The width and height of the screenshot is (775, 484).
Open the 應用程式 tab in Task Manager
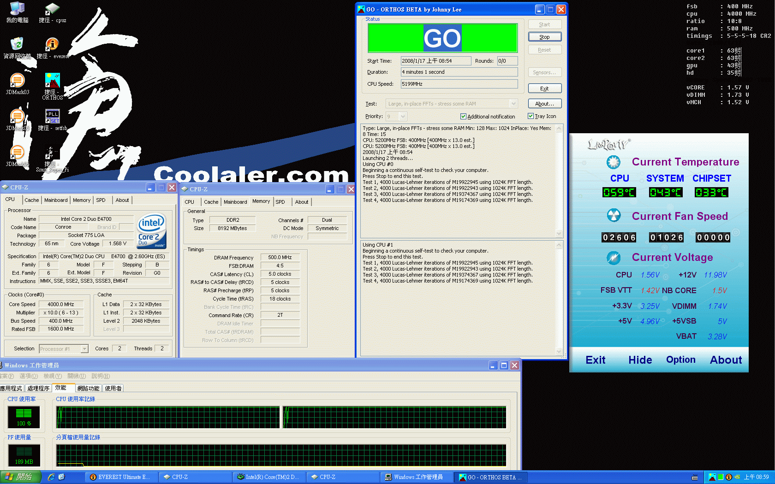click(x=12, y=389)
